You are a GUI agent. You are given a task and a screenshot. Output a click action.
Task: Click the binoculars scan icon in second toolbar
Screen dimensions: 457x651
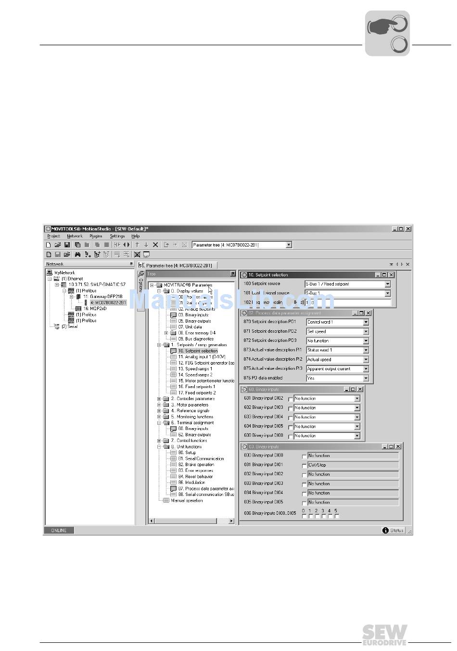77,254
